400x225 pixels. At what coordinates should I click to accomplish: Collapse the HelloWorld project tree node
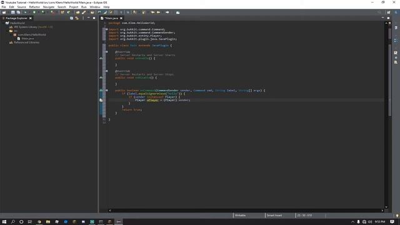pos(4,23)
